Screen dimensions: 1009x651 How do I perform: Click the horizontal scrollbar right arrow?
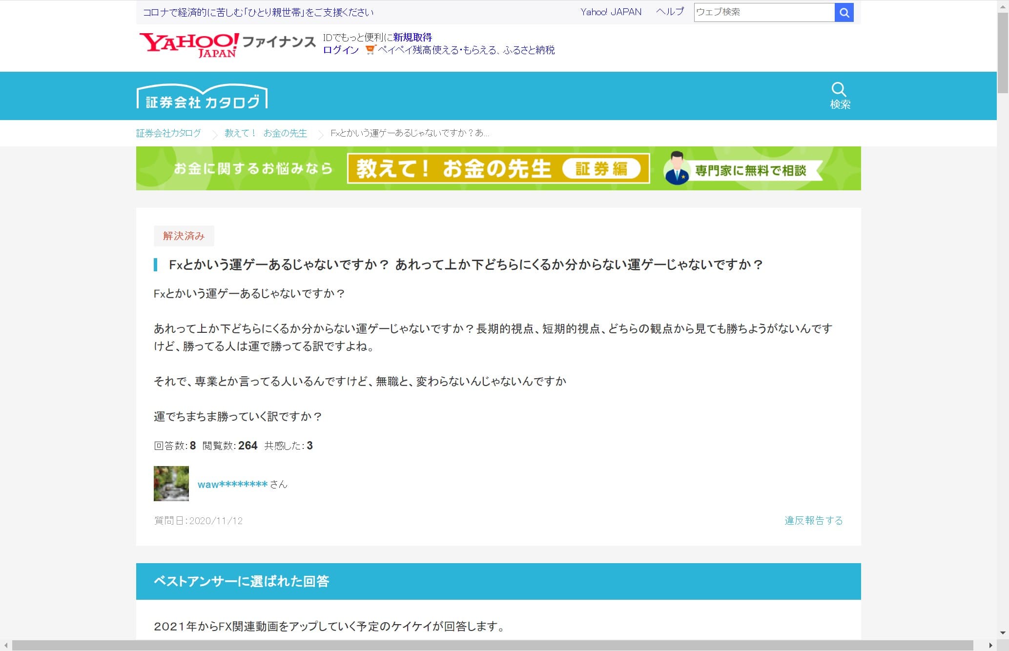point(990,646)
